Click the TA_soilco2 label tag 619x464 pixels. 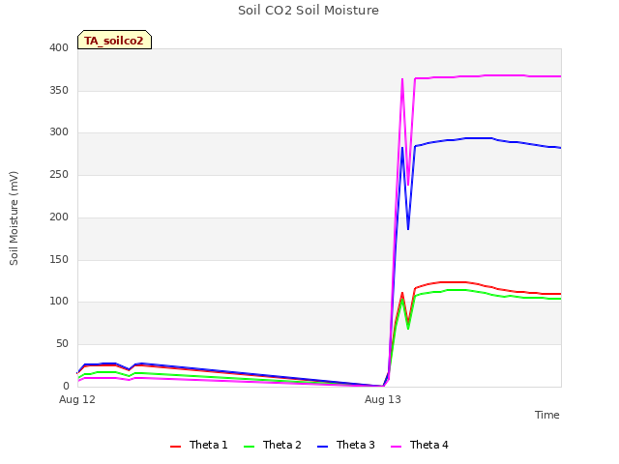114,40
